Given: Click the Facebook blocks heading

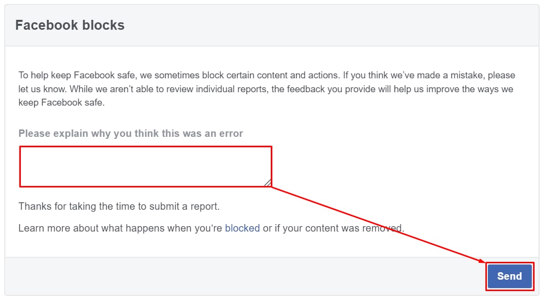Looking at the screenshot, I should tap(69, 24).
